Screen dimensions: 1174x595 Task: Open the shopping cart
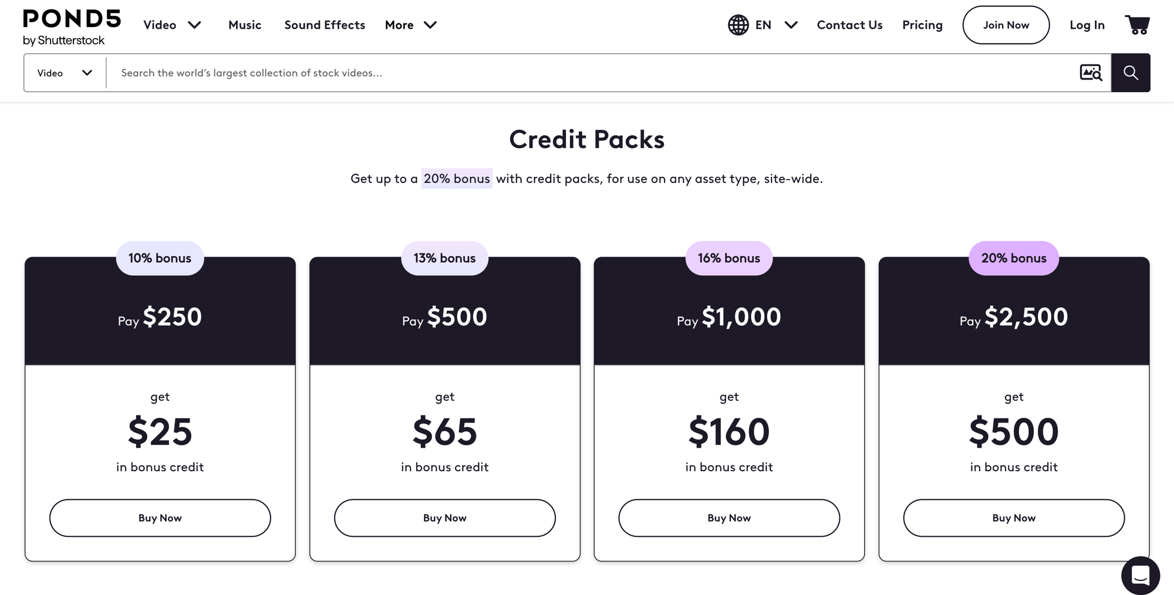(1138, 25)
